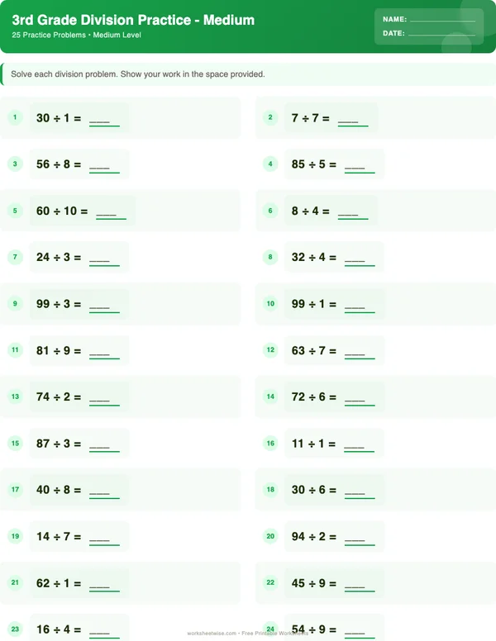Click the instruction text about showing work
Viewport: 496px width, 641px height.
(138, 74)
